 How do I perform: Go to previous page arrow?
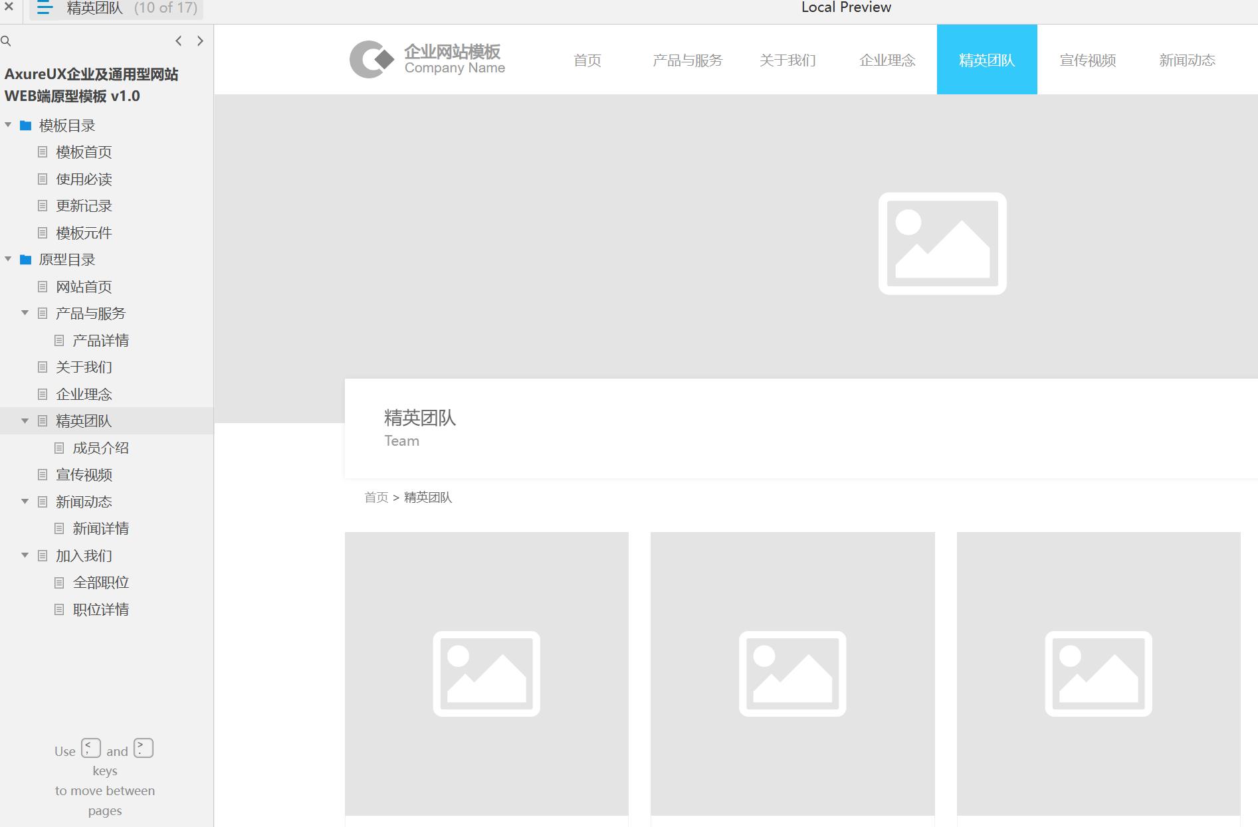(178, 41)
